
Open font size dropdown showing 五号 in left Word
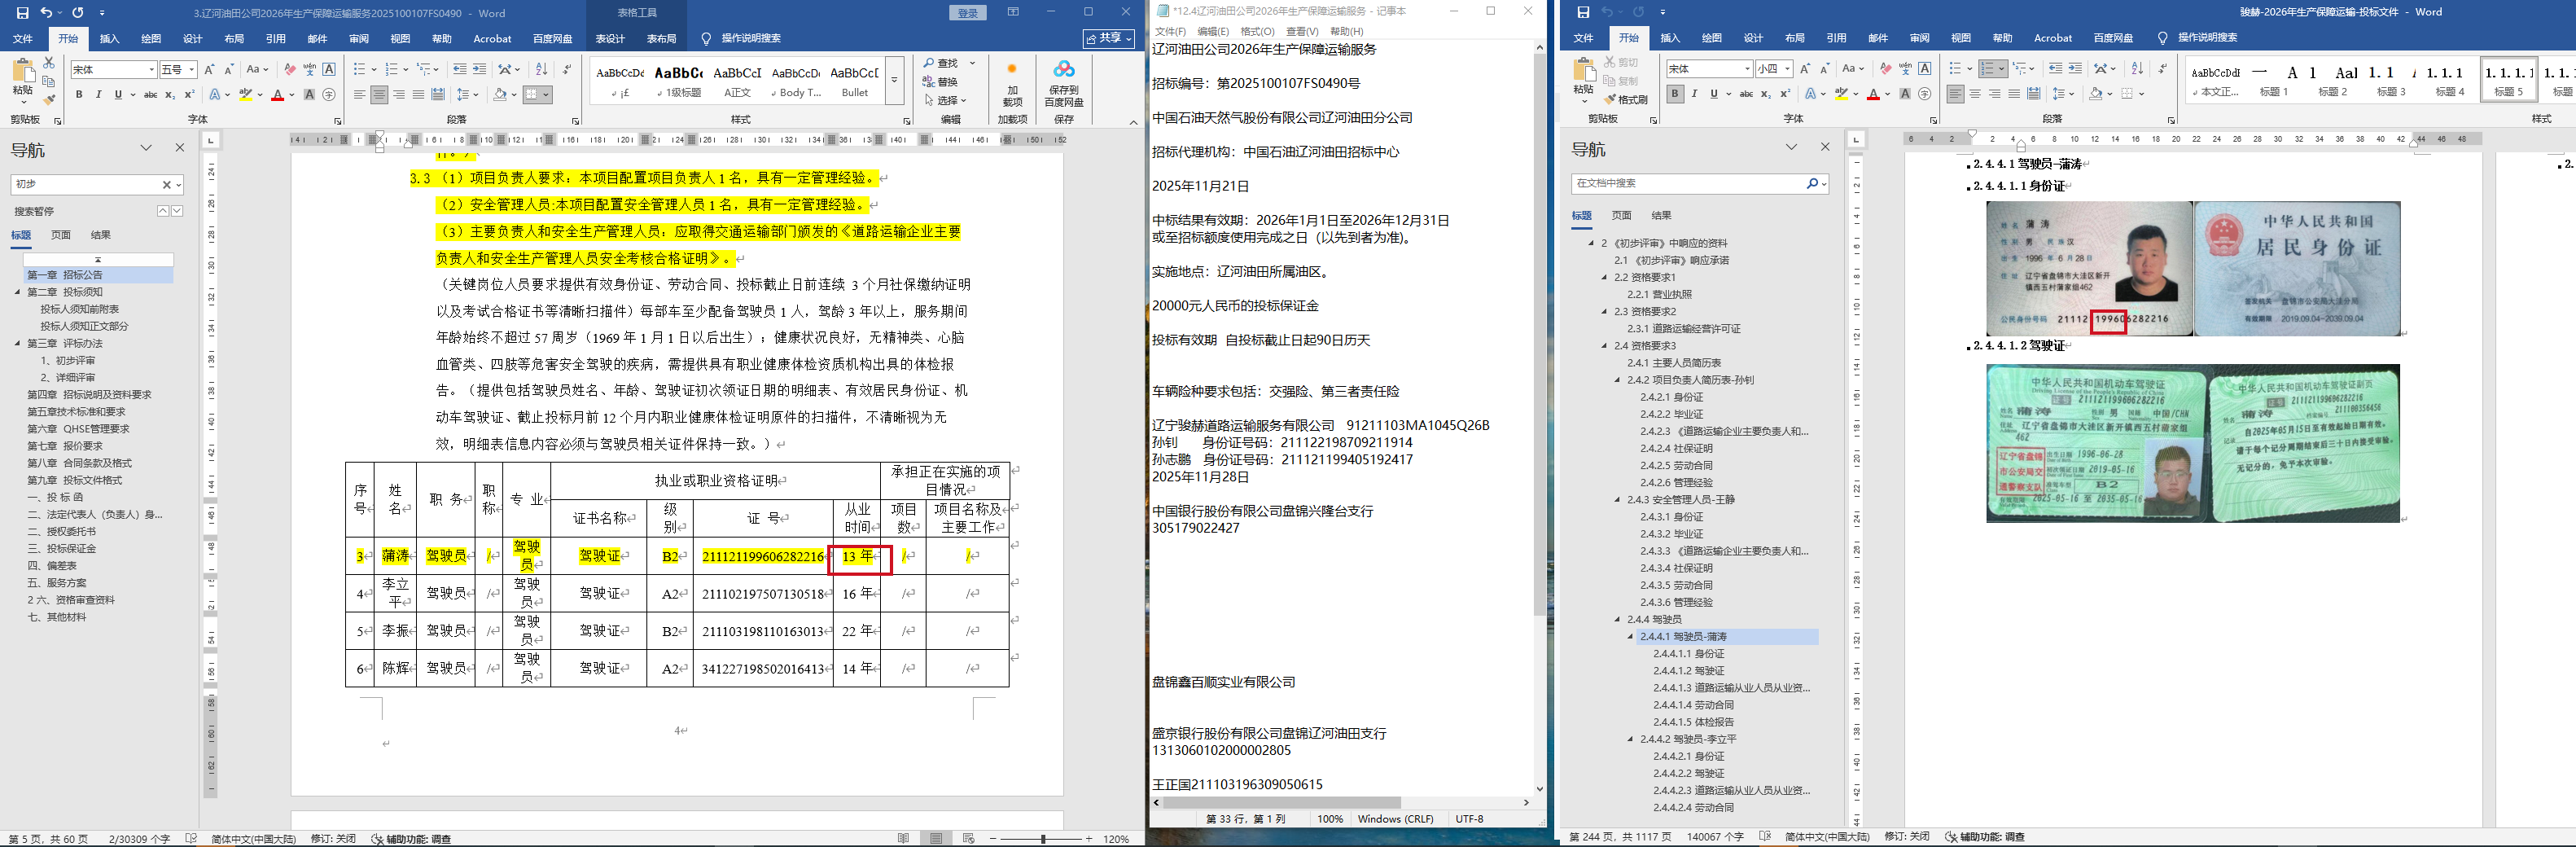(192, 70)
